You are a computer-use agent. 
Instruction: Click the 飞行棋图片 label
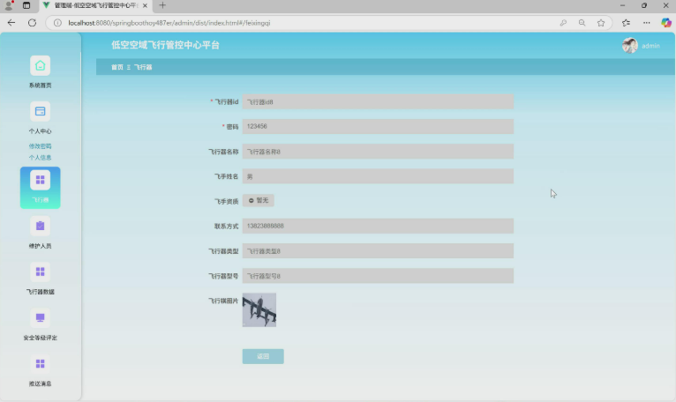click(x=223, y=301)
